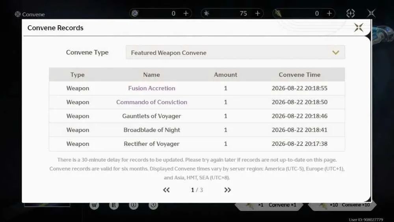Click the dropdown chevron beside Featured Weapon Convene
This screenshot has width=394, height=222.
[336, 52]
